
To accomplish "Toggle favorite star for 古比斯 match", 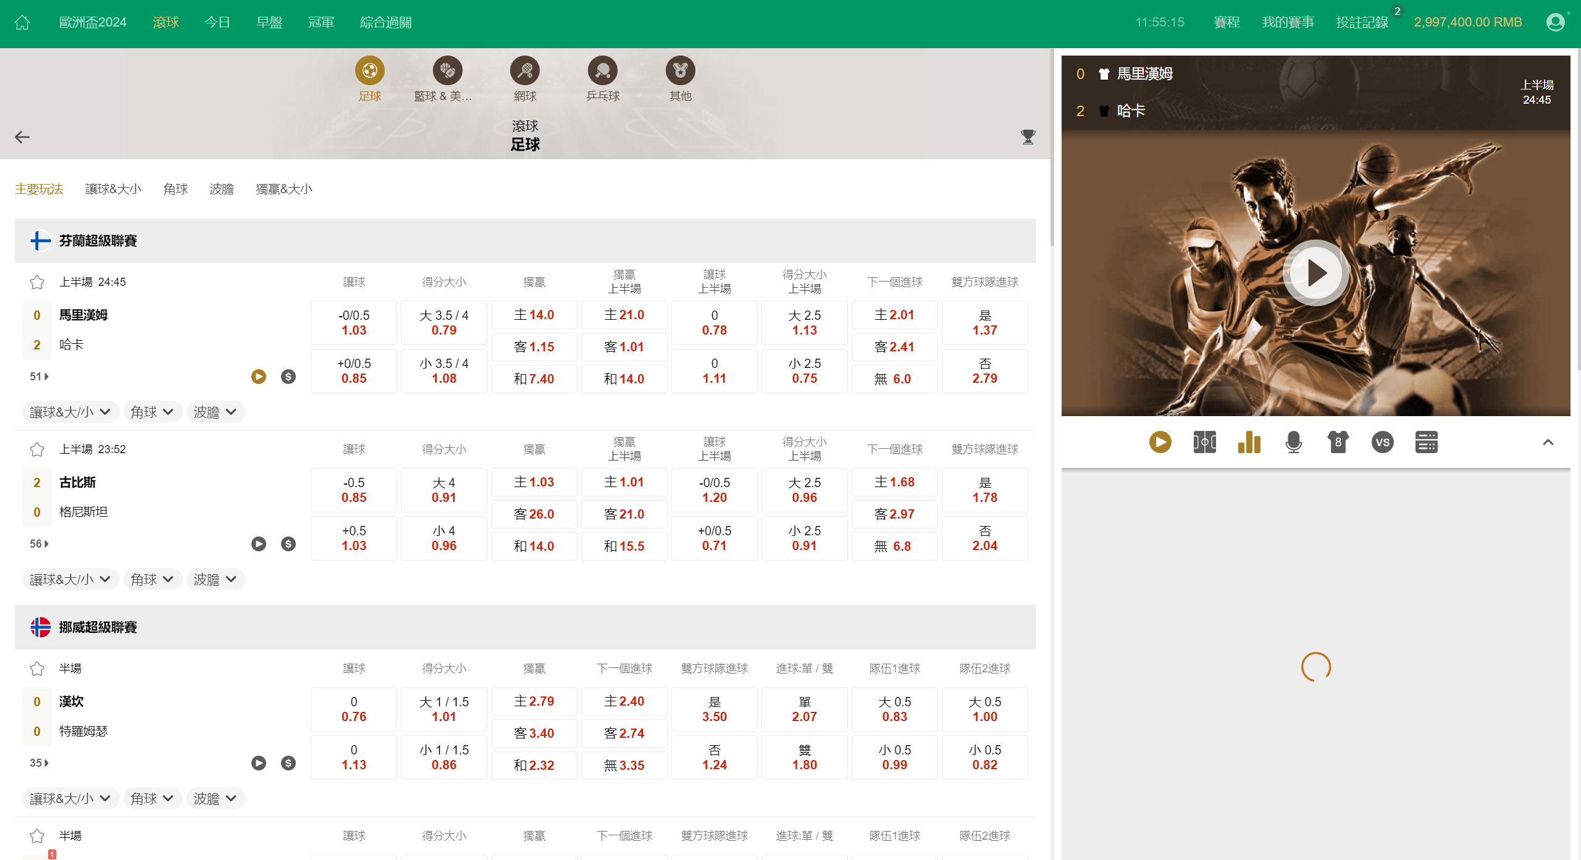I will (x=37, y=449).
